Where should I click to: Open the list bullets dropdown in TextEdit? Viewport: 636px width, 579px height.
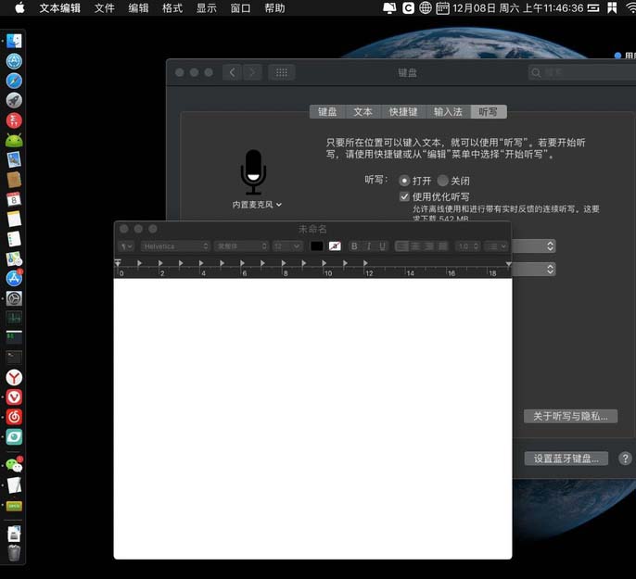[496, 246]
